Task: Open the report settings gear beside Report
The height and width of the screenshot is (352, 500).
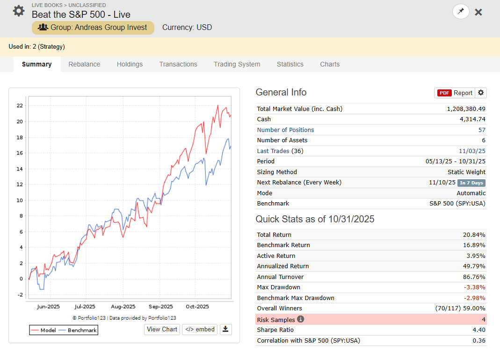Action: [481, 93]
